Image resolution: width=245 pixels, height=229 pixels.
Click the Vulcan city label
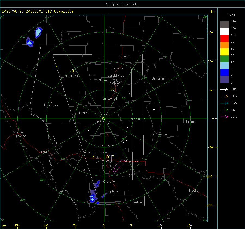click(138, 202)
